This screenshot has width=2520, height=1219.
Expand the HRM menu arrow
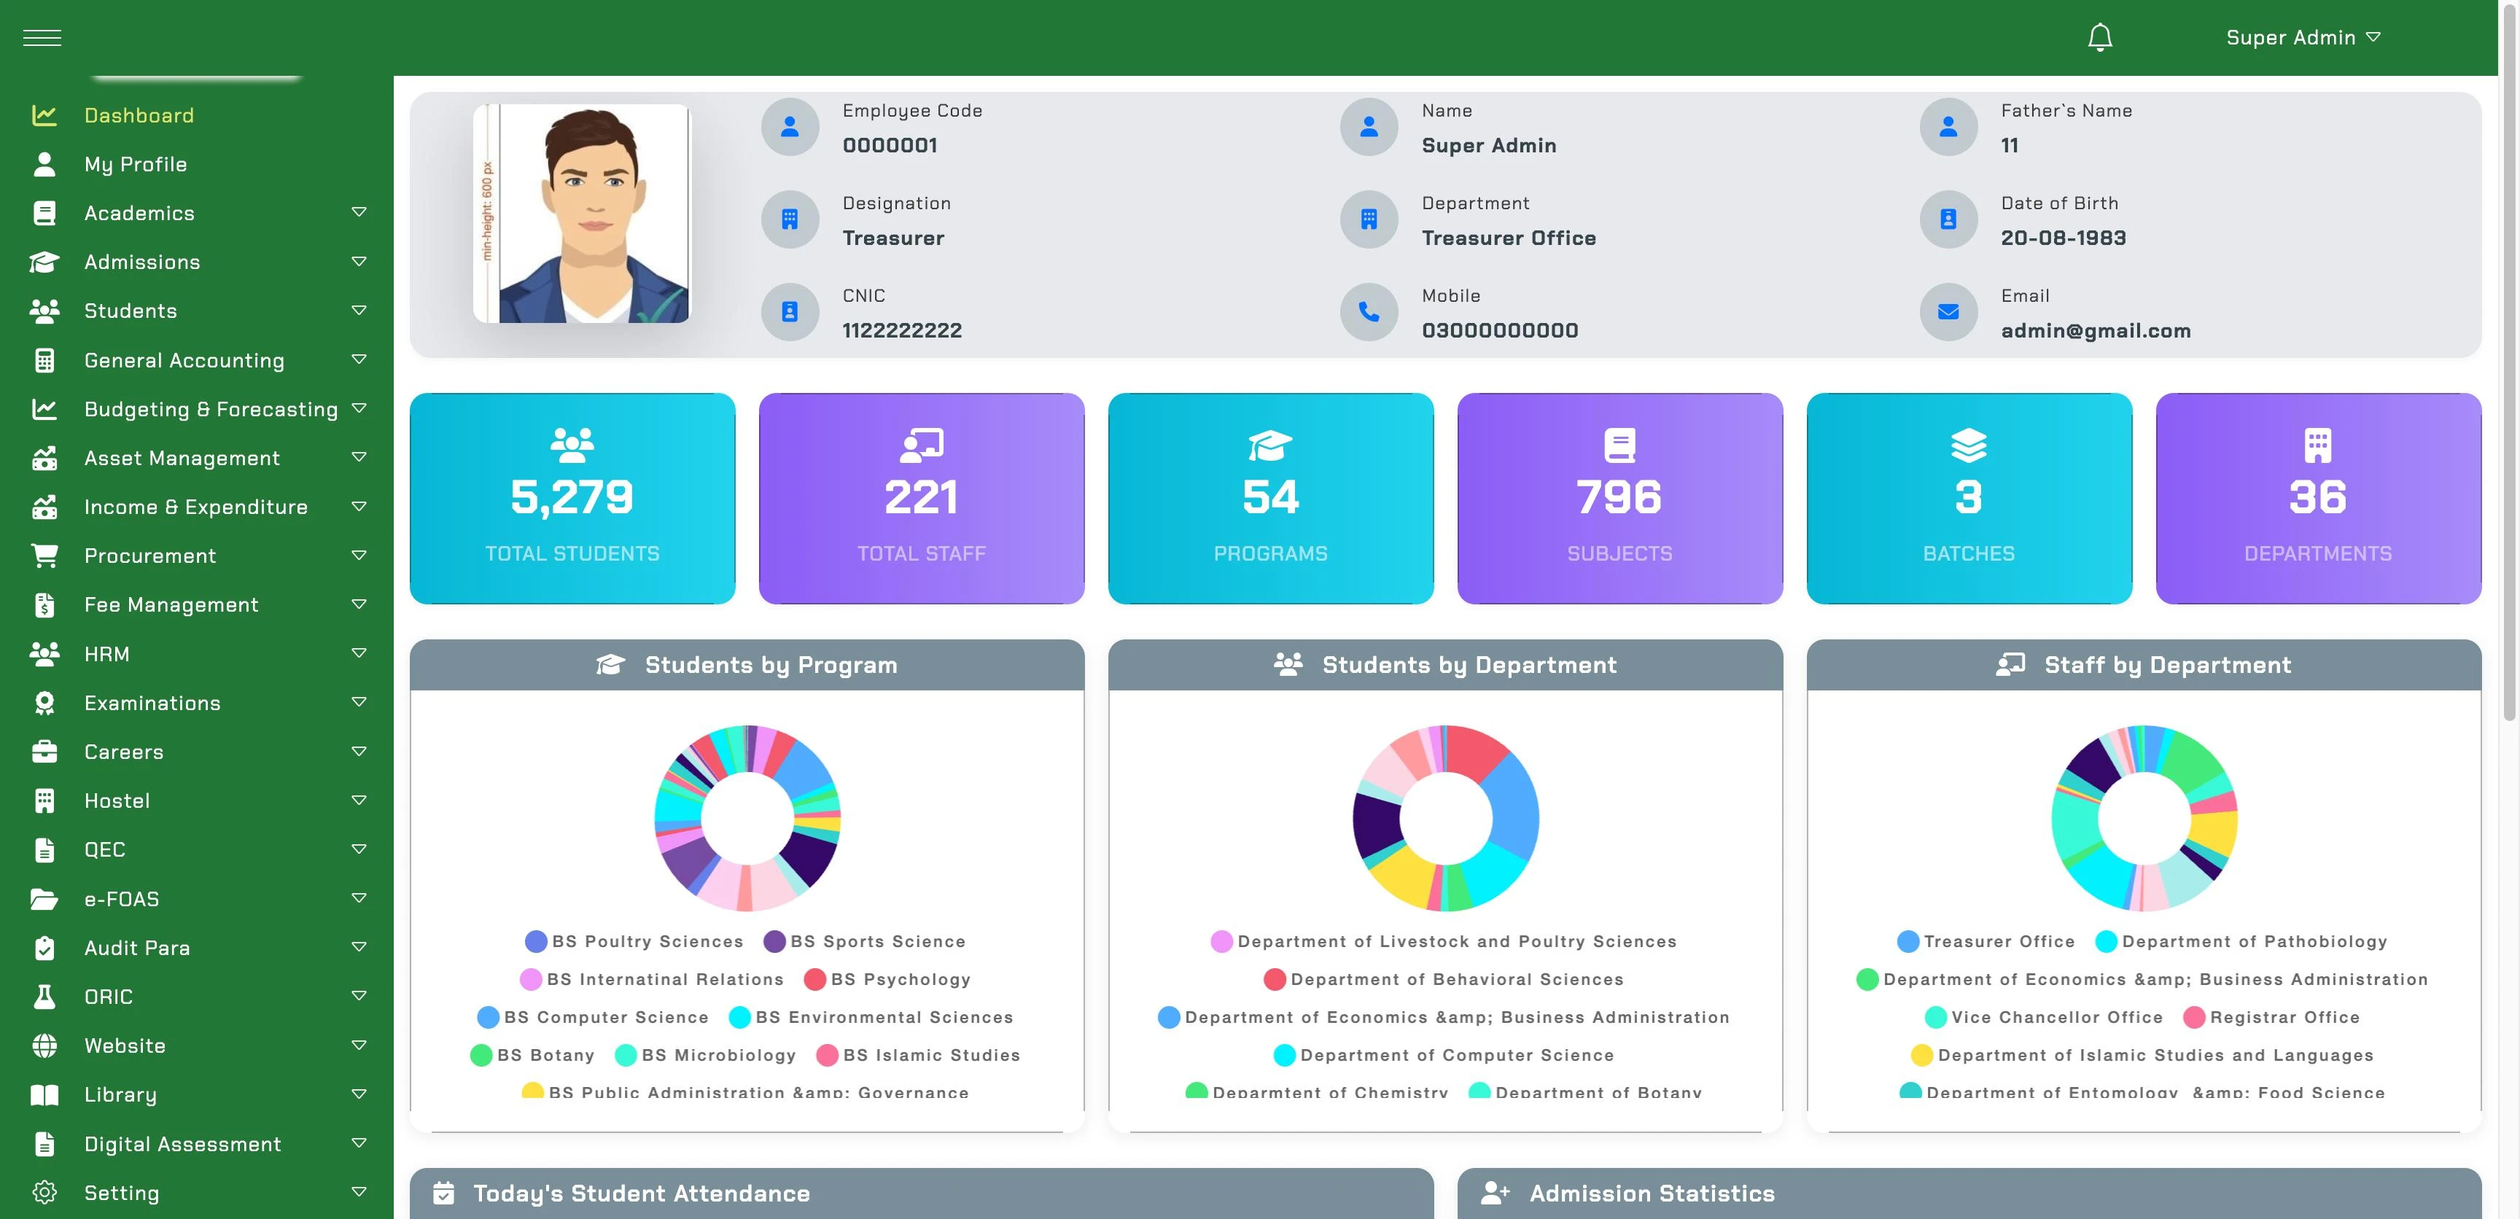[x=359, y=653]
